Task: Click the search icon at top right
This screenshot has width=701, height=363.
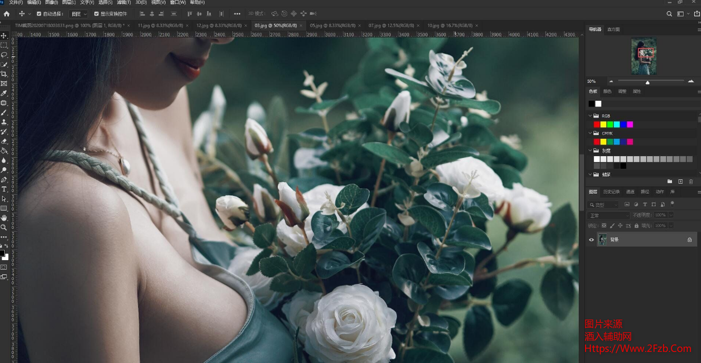Action: (669, 14)
